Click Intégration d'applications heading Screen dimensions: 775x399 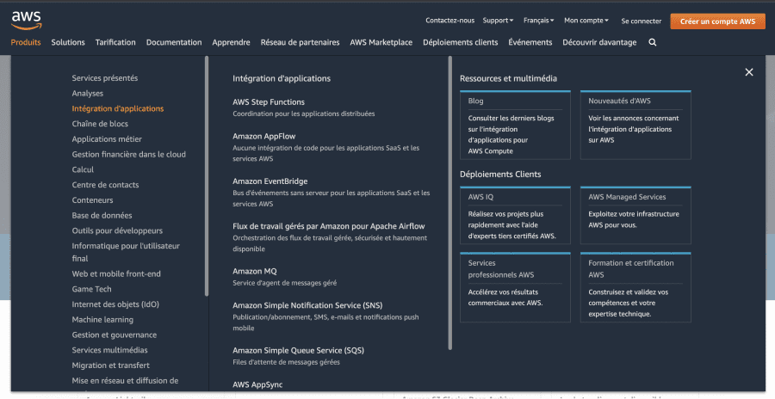pyautogui.click(x=282, y=78)
